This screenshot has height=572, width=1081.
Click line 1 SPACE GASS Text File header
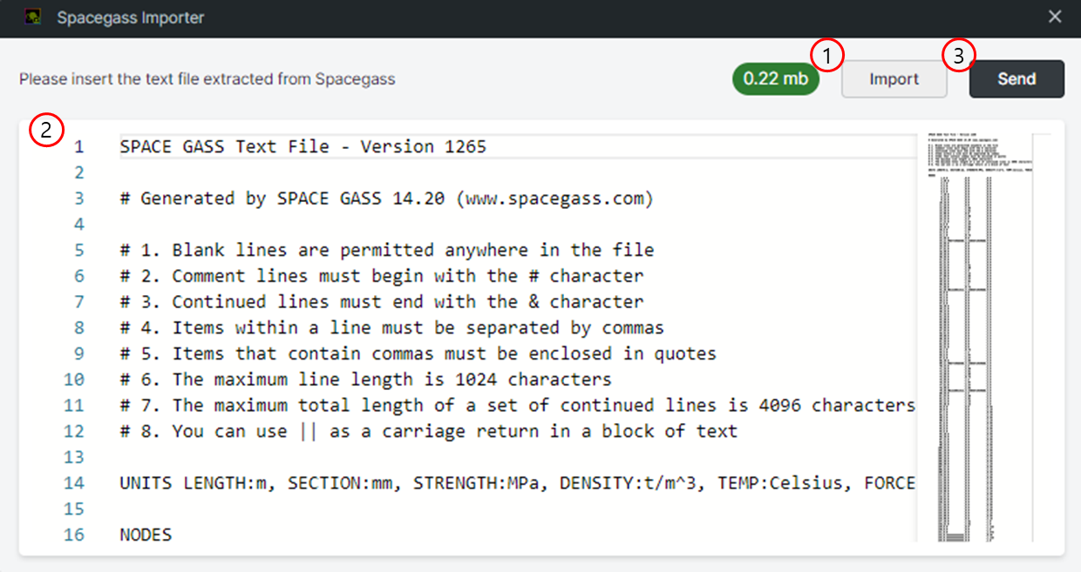pyautogui.click(x=303, y=146)
